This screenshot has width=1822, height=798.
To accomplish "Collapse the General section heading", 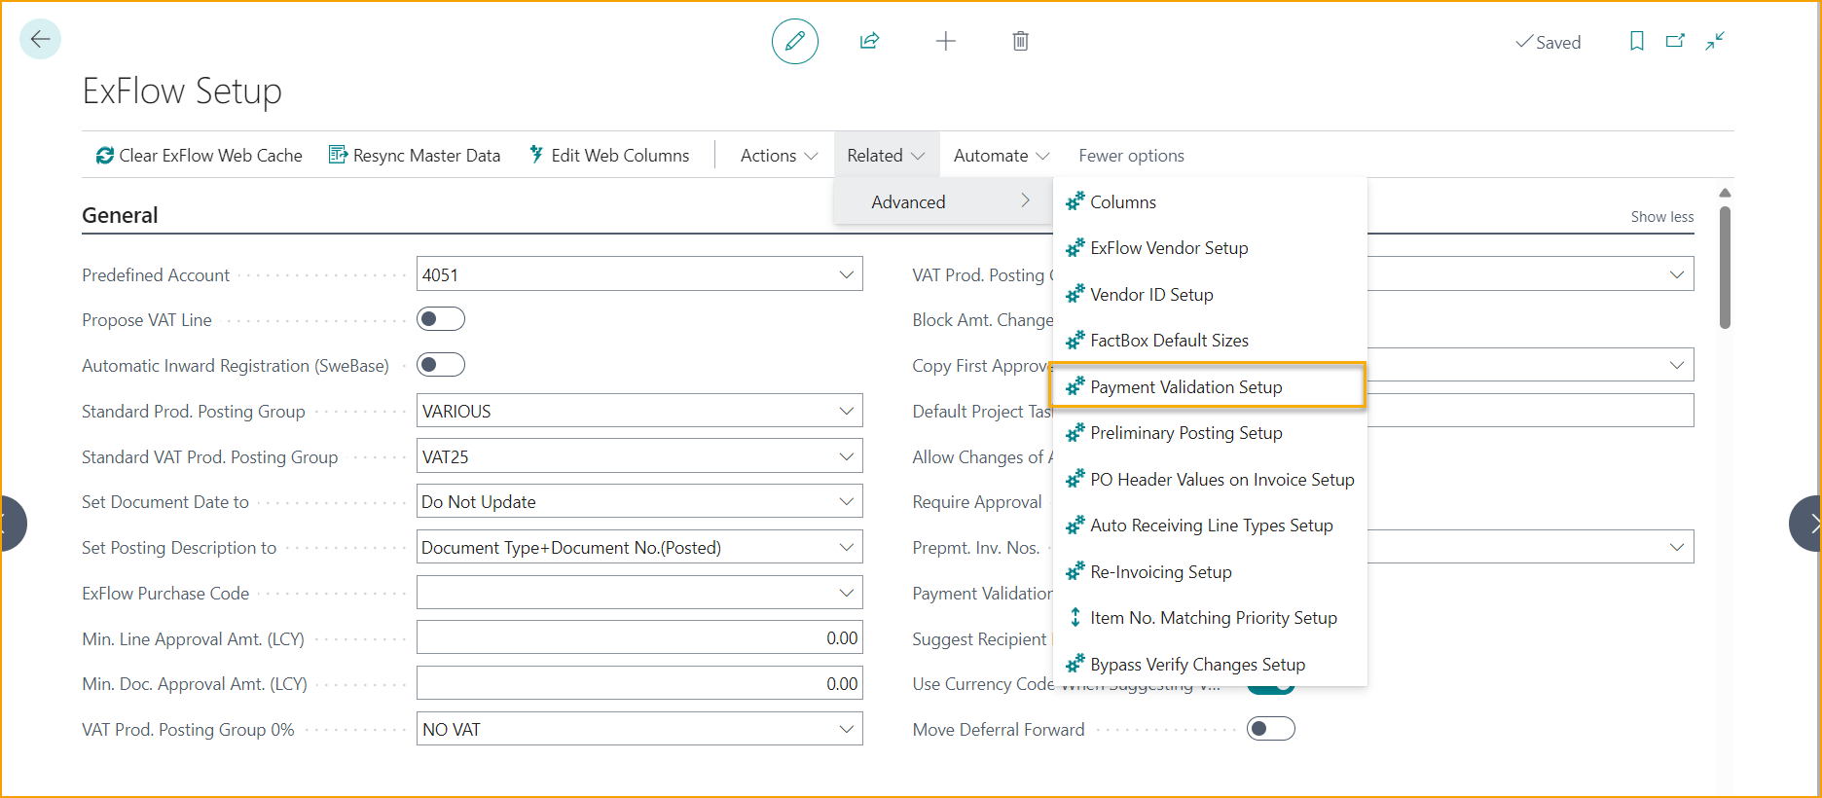I will coord(120,215).
